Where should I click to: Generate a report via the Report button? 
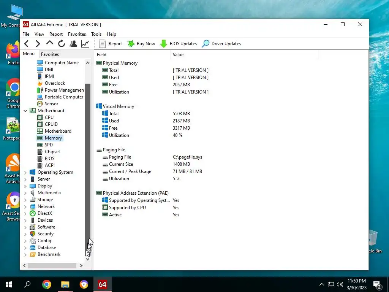(x=111, y=44)
